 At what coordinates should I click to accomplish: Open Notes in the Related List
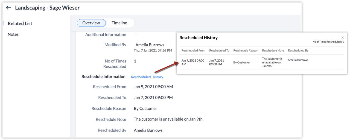click(13, 34)
